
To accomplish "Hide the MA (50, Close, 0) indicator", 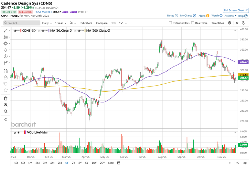I will 43,31.
